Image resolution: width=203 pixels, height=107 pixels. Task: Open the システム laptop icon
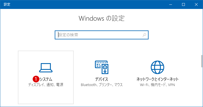(x=46, y=68)
